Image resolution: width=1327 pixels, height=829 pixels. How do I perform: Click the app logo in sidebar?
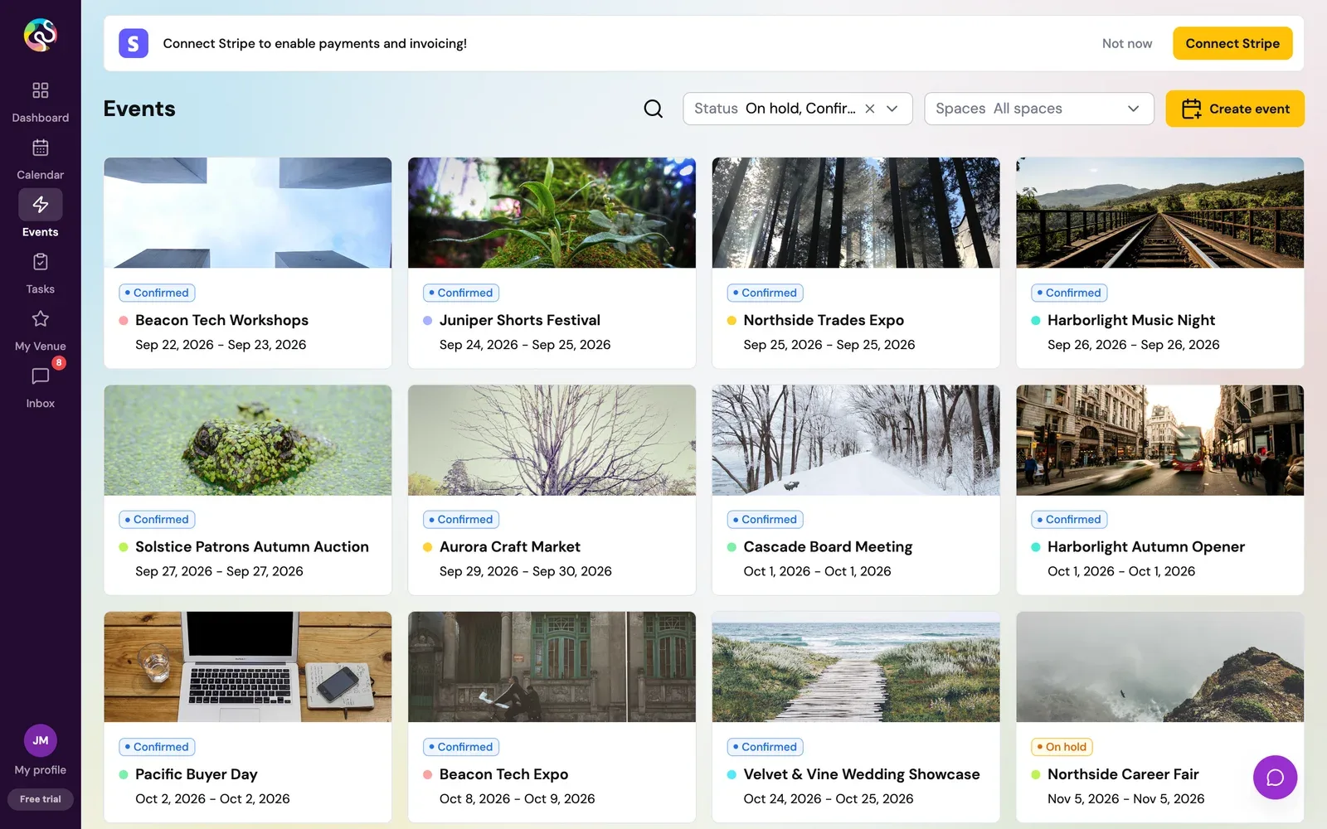tap(40, 35)
